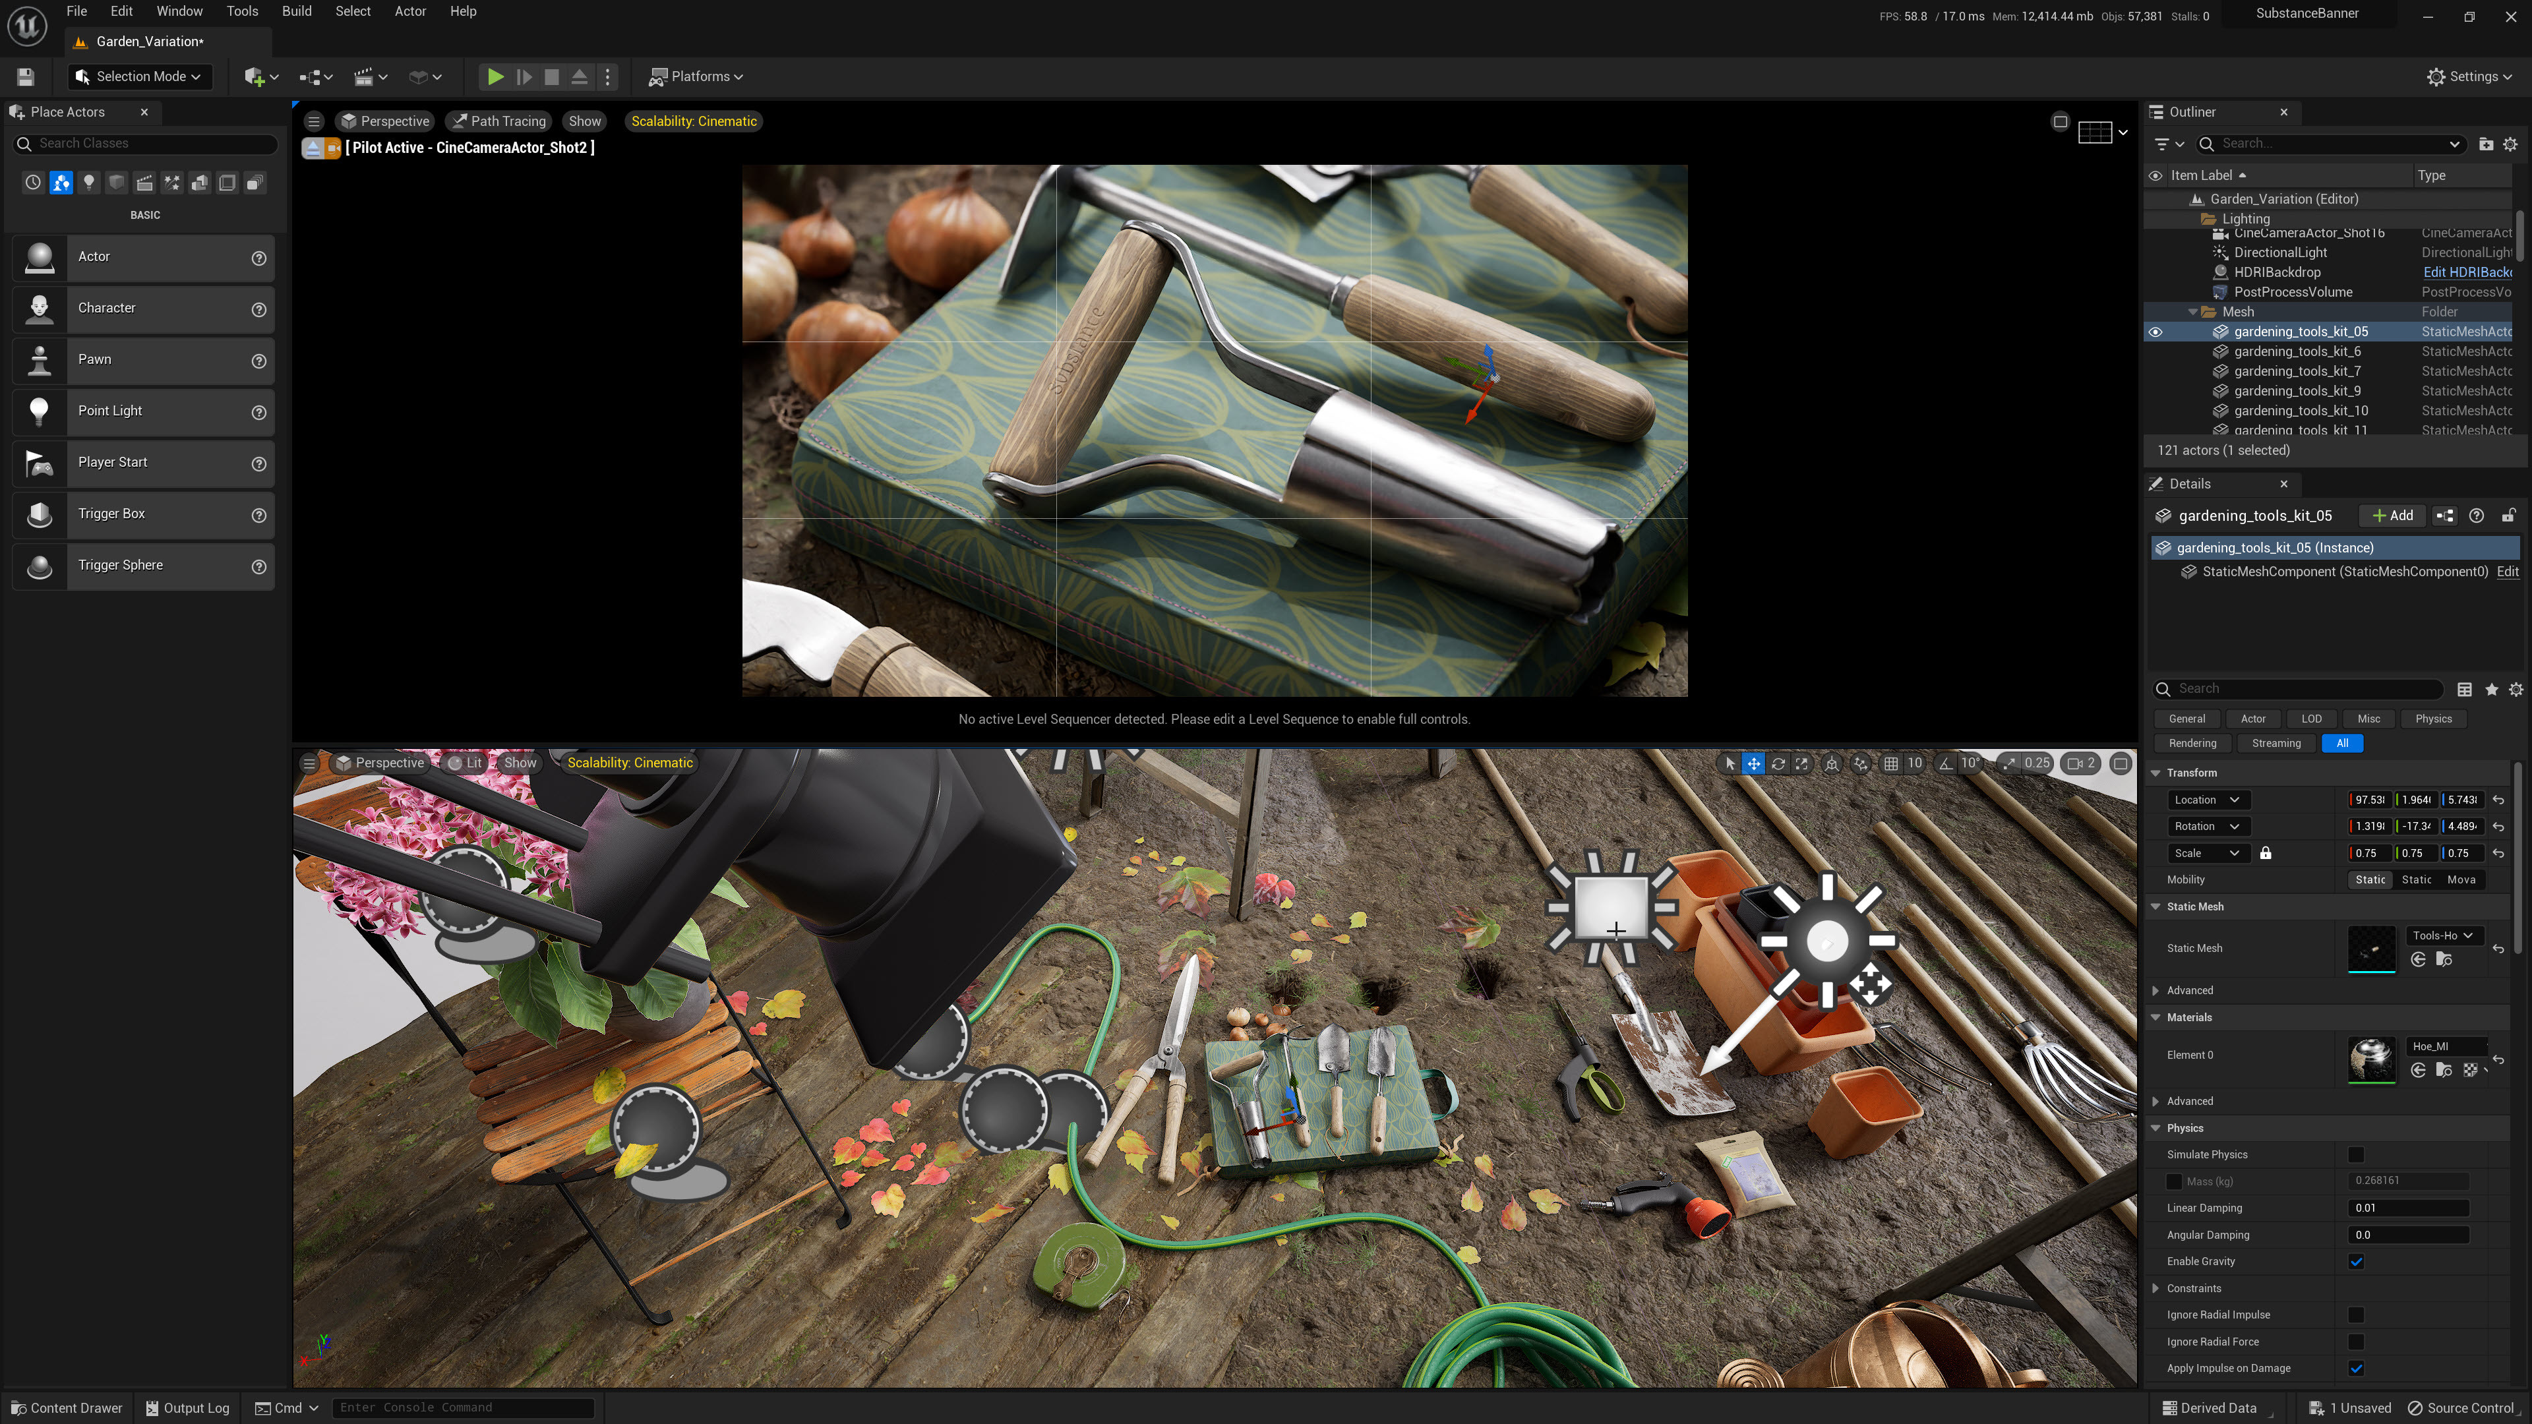Click the green Play level button
This screenshot has width=2532, height=1424.
pyautogui.click(x=495, y=76)
